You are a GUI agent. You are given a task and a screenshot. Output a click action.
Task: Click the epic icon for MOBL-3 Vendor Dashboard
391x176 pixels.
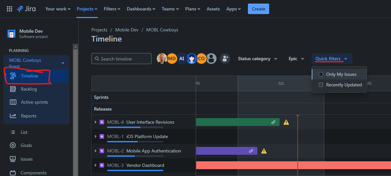(x=102, y=165)
